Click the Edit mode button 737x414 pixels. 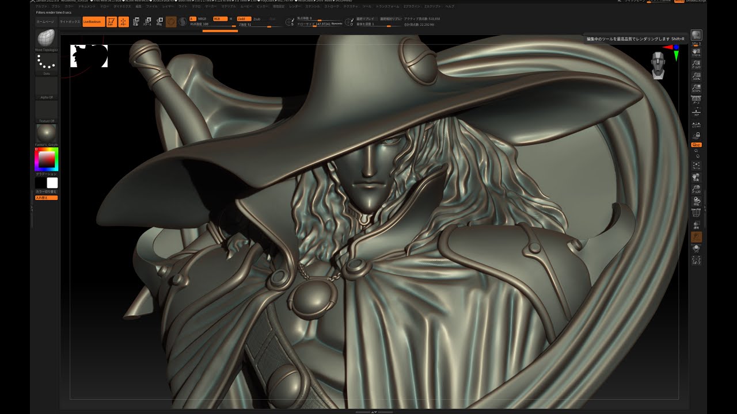pos(112,22)
